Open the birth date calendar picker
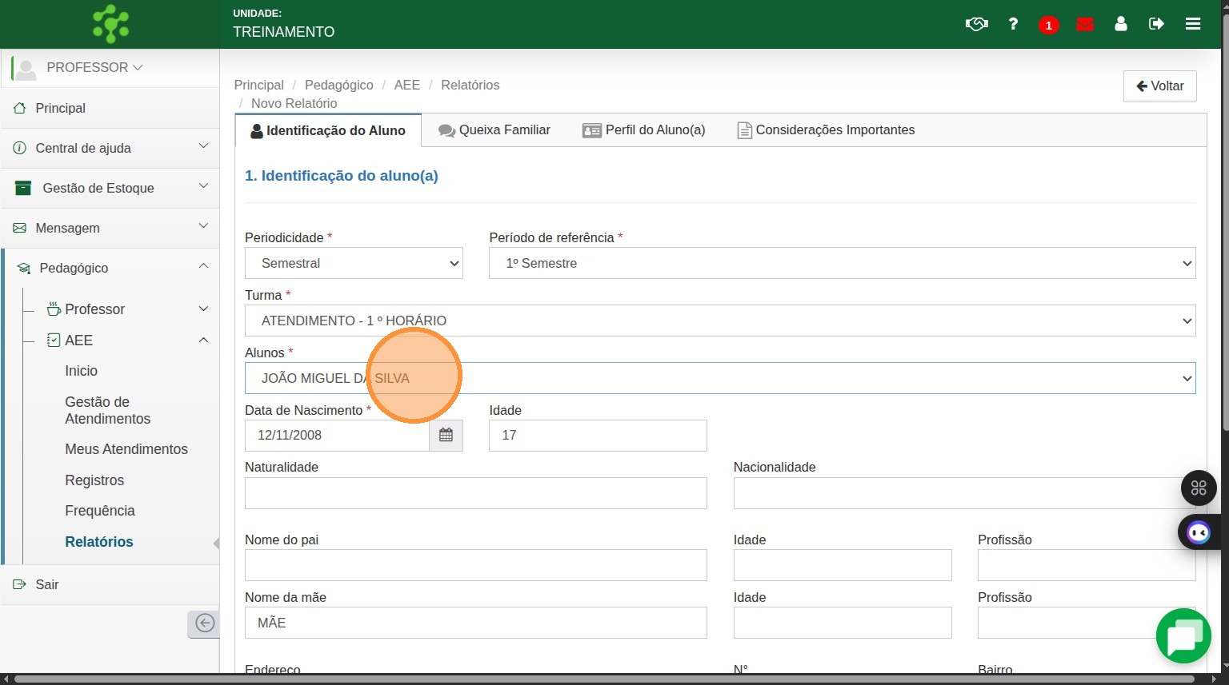The image size is (1229, 685). tap(446, 435)
